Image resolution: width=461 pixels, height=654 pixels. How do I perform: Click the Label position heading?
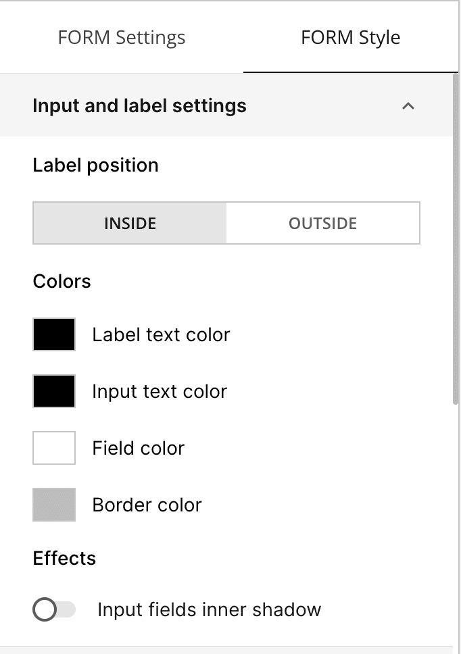95,165
